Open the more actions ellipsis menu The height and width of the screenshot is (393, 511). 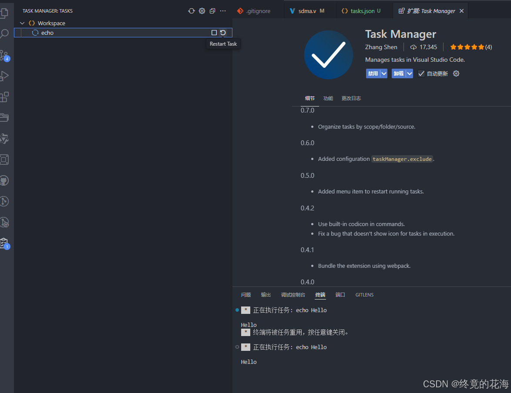pos(223,11)
